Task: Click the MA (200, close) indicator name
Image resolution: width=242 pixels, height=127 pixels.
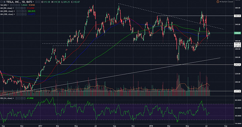Action: coord(7,11)
